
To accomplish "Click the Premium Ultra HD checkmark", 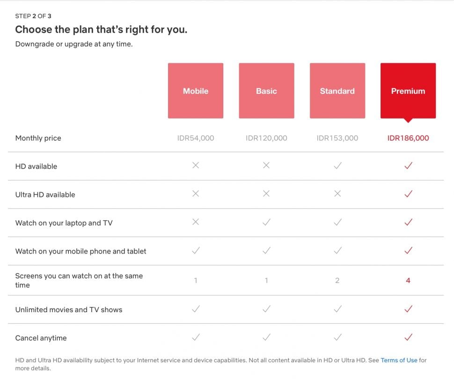I will click(408, 194).
